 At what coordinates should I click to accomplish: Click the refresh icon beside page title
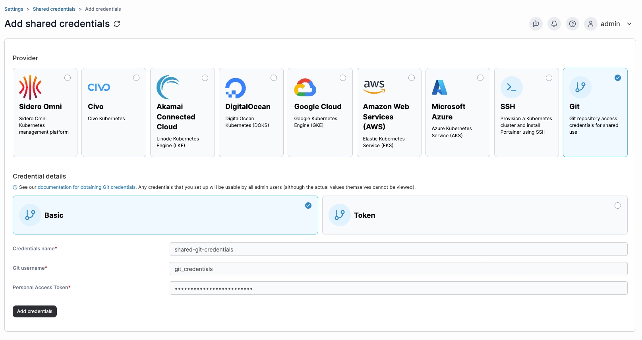(117, 24)
